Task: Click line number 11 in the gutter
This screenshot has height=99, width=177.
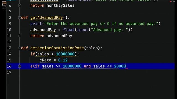Action: (9, 36)
